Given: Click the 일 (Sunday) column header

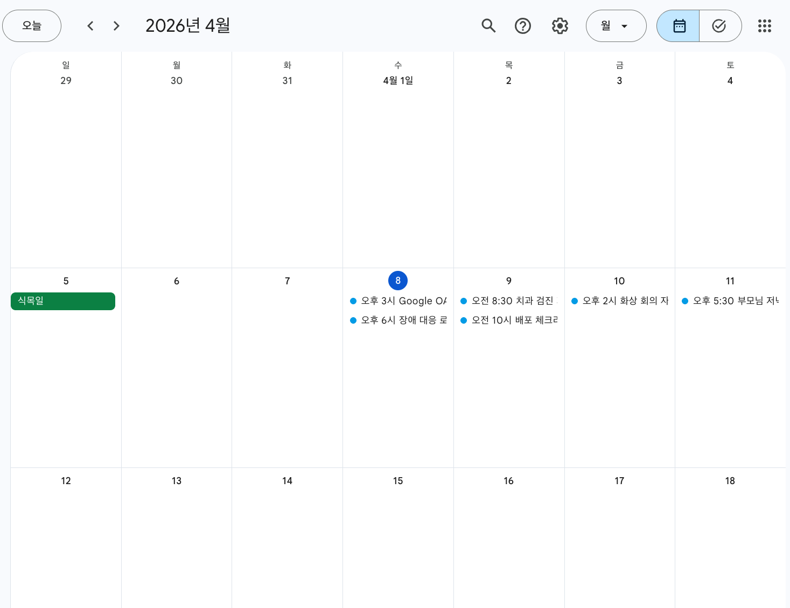Looking at the screenshot, I should click(x=66, y=65).
